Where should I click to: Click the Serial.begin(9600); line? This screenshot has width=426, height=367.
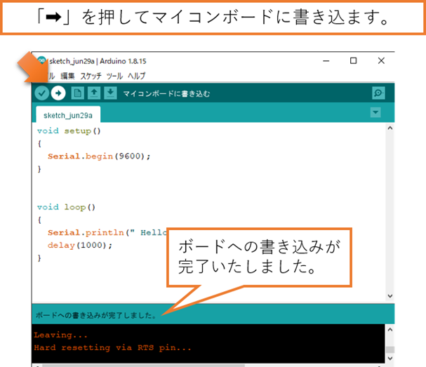coord(99,156)
